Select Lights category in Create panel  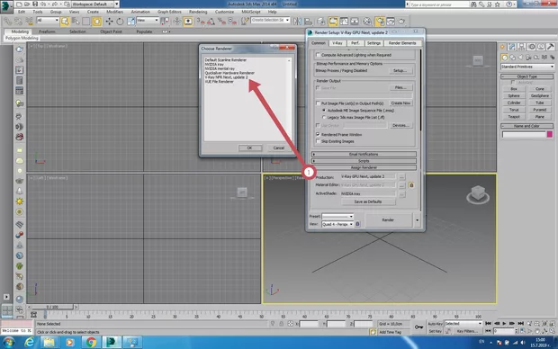tap(520, 58)
